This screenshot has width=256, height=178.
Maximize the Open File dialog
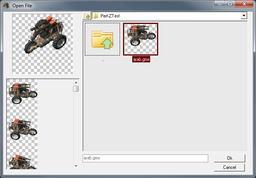pos(230,4)
